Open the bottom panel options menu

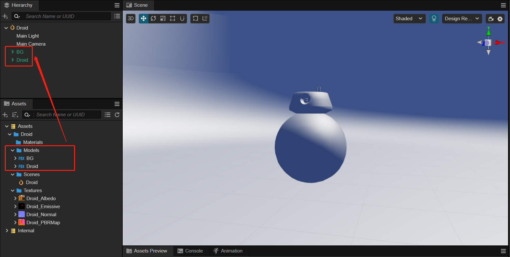coord(503,251)
